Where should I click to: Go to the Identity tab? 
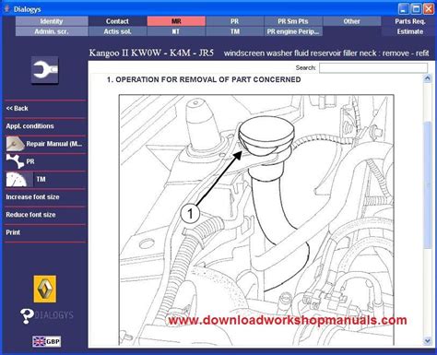(x=52, y=21)
